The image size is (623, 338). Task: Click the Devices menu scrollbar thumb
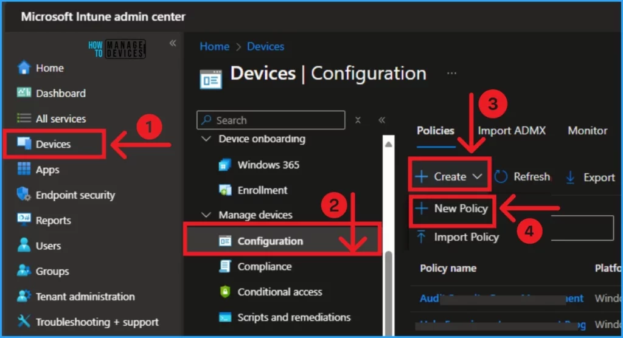(x=389, y=293)
